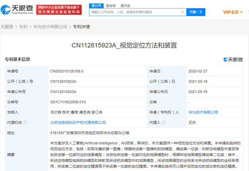This screenshot has height=171, width=249.
Task: Open applicant link 华为技术有限公司 in table
Action: point(203,112)
